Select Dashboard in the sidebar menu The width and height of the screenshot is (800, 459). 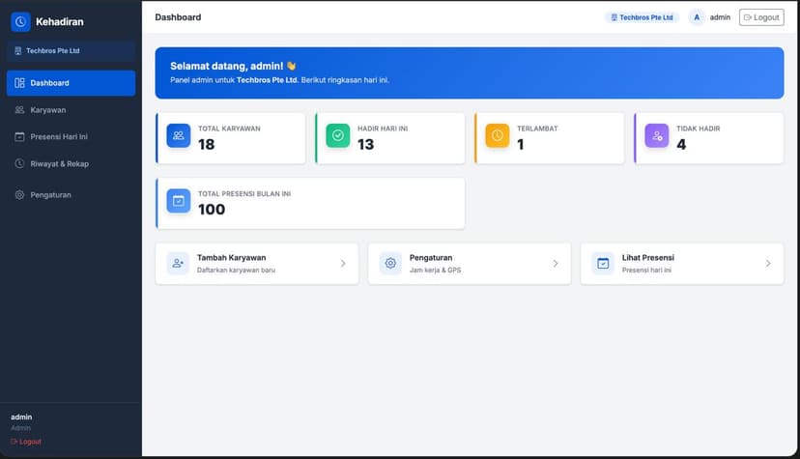click(x=71, y=83)
